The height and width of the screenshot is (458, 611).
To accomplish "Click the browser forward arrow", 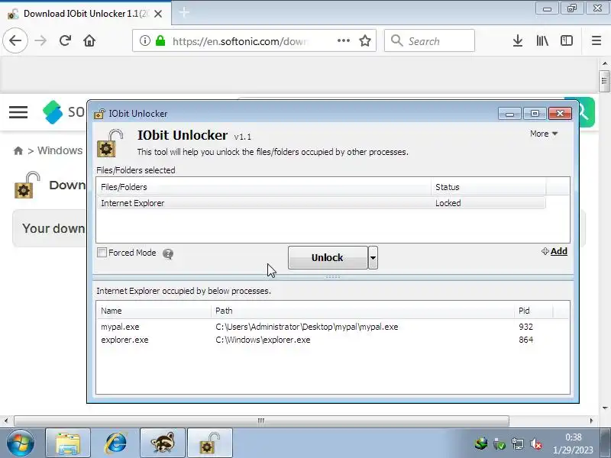I will pos(40,40).
